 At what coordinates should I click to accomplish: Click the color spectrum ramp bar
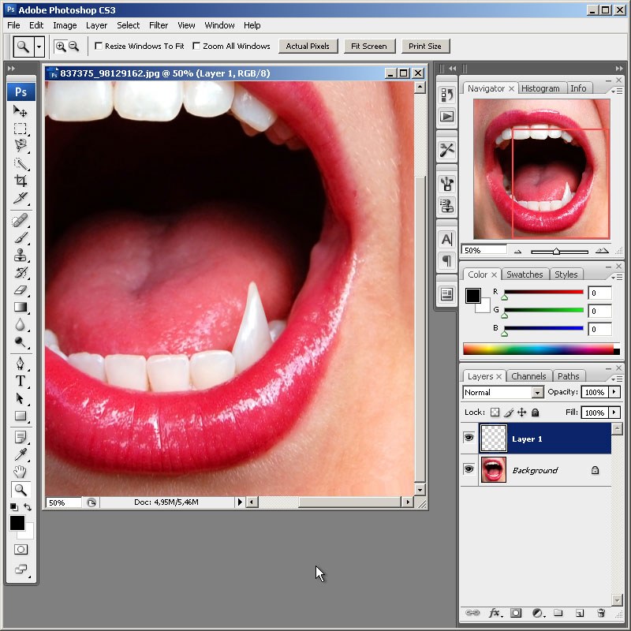point(538,349)
